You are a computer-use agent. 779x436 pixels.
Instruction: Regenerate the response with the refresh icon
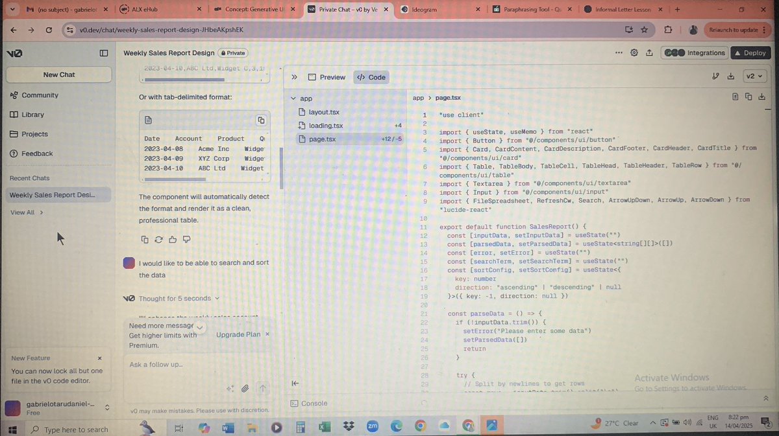pos(158,239)
